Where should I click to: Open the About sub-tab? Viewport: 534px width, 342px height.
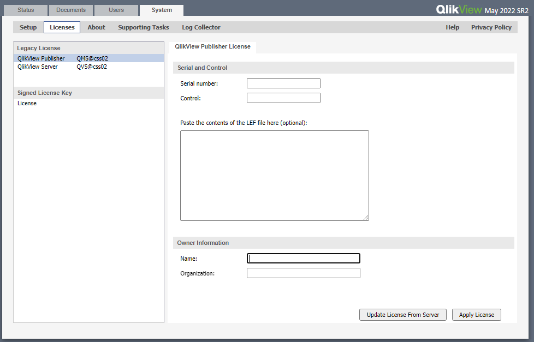click(97, 27)
